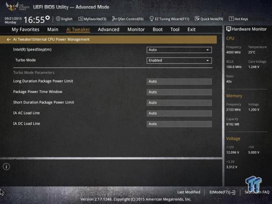Click the Long Duration Package Power Limit field
272x204 pixels.
(x=179, y=81)
